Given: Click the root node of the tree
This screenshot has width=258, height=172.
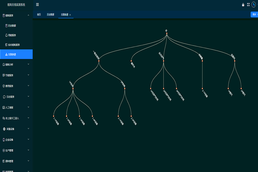Looking at the screenshot, I should (166, 33).
